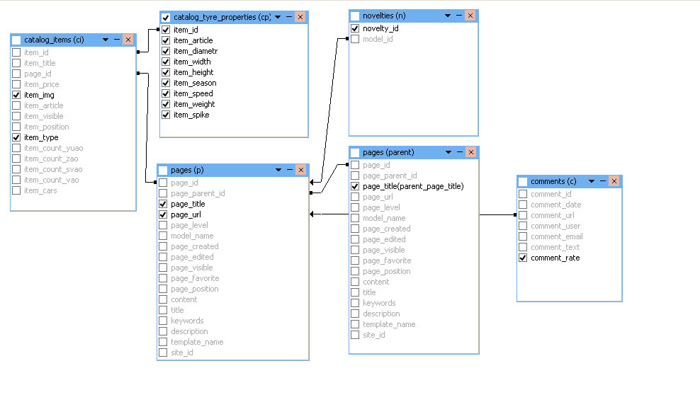
Task: Check page_parent_id in pages (p)
Action: (163, 193)
